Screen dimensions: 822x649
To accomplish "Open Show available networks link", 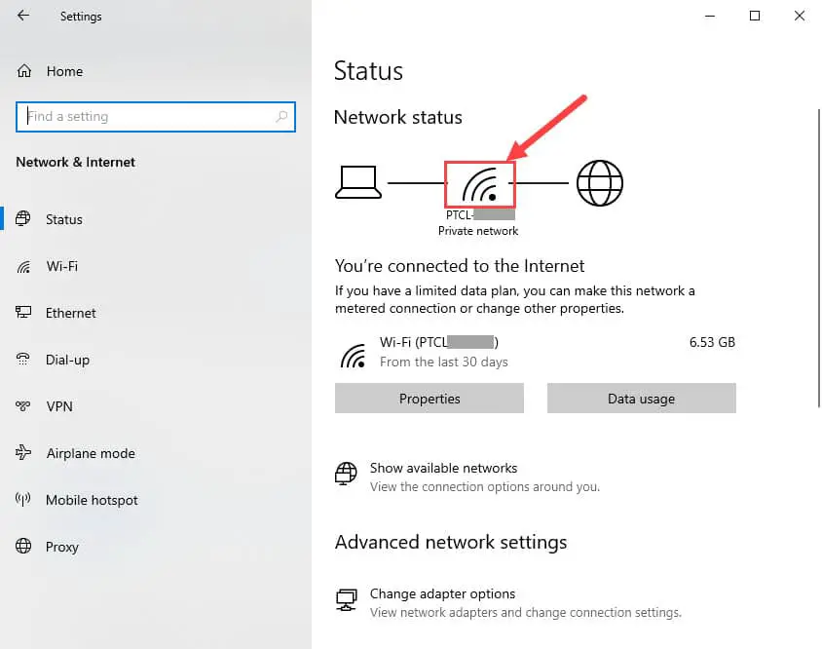I will 443,468.
